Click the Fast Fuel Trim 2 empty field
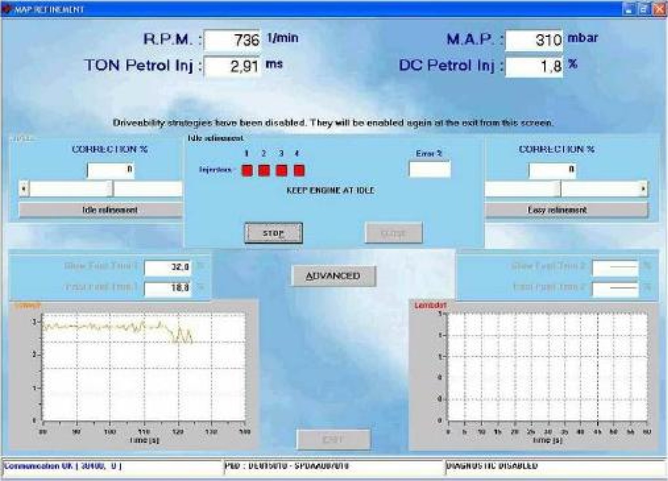 click(615, 288)
